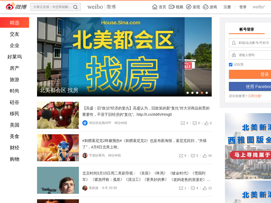Switch to the 帐号登录 tab
This screenshot has width=271, height=203.
[x=247, y=29]
